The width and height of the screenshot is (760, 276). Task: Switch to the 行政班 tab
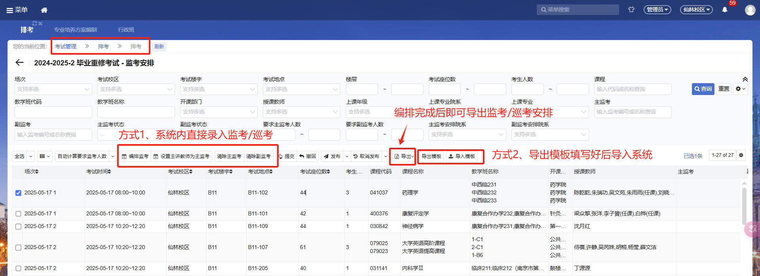(126, 30)
